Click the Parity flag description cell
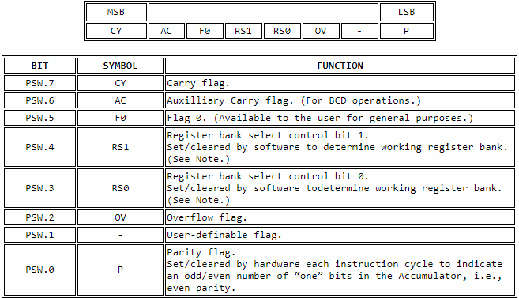Viewport: 519px width, 298px height. click(x=340, y=270)
